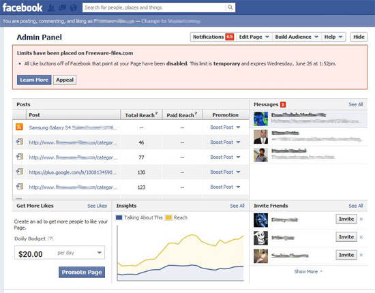Click Learn More about limits
Image resolution: width=375 pixels, height=293 pixels.
[x=34, y=80]
